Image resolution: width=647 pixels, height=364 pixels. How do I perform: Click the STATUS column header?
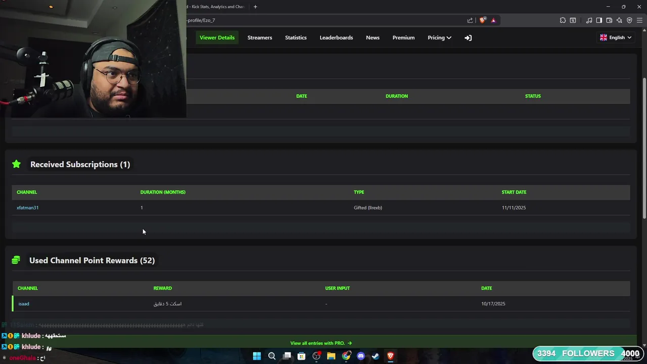coord(533,96)
